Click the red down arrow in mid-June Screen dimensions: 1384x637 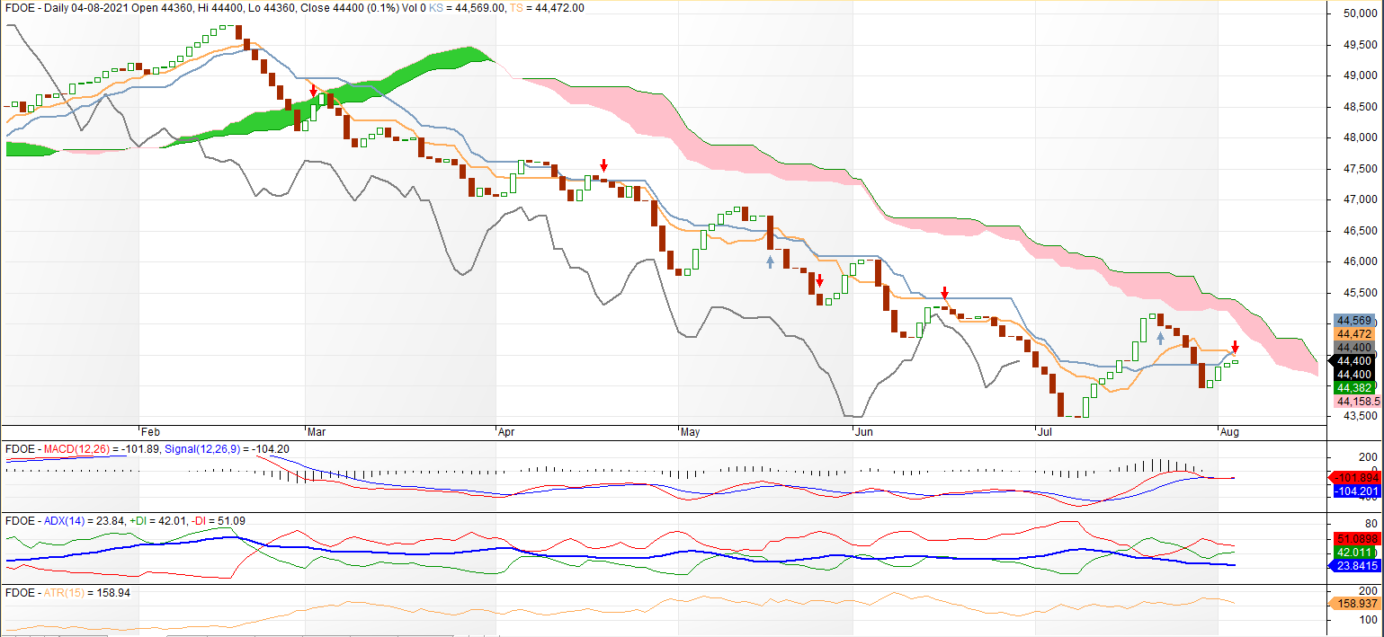pos(944,293)
